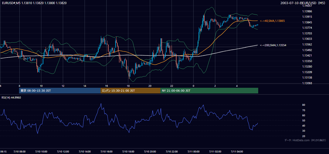Image resolution: width=329 pixels, height=154 pixels.
Task: Click hour marker 16 under price chart
Action: pyautogui.click(x=106, y=86)
